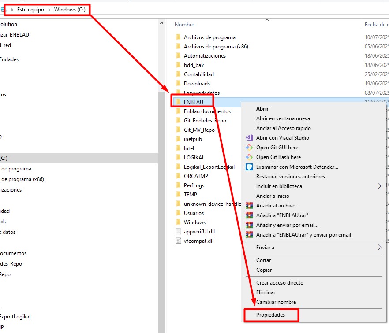Click Windows (C:) in the address bar

pyautogui.click(x=70, y=10)
